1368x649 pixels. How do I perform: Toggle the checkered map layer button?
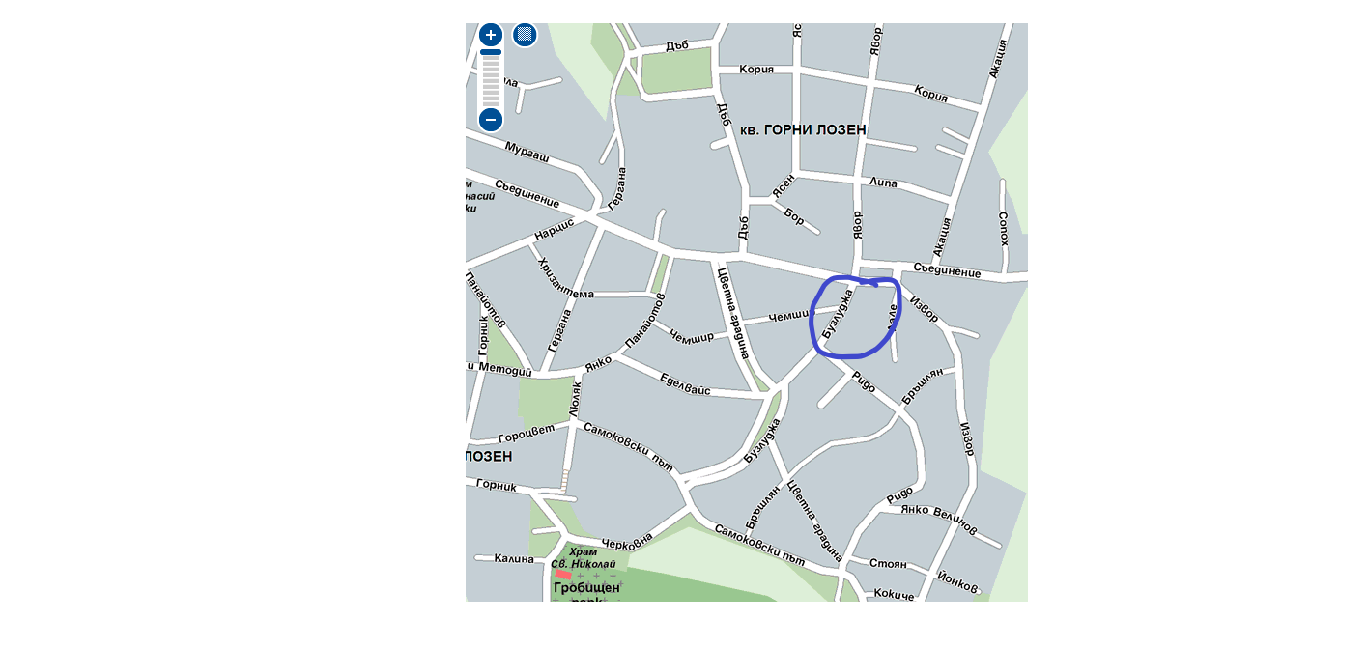pyautogui.click(x=525, y=35)
